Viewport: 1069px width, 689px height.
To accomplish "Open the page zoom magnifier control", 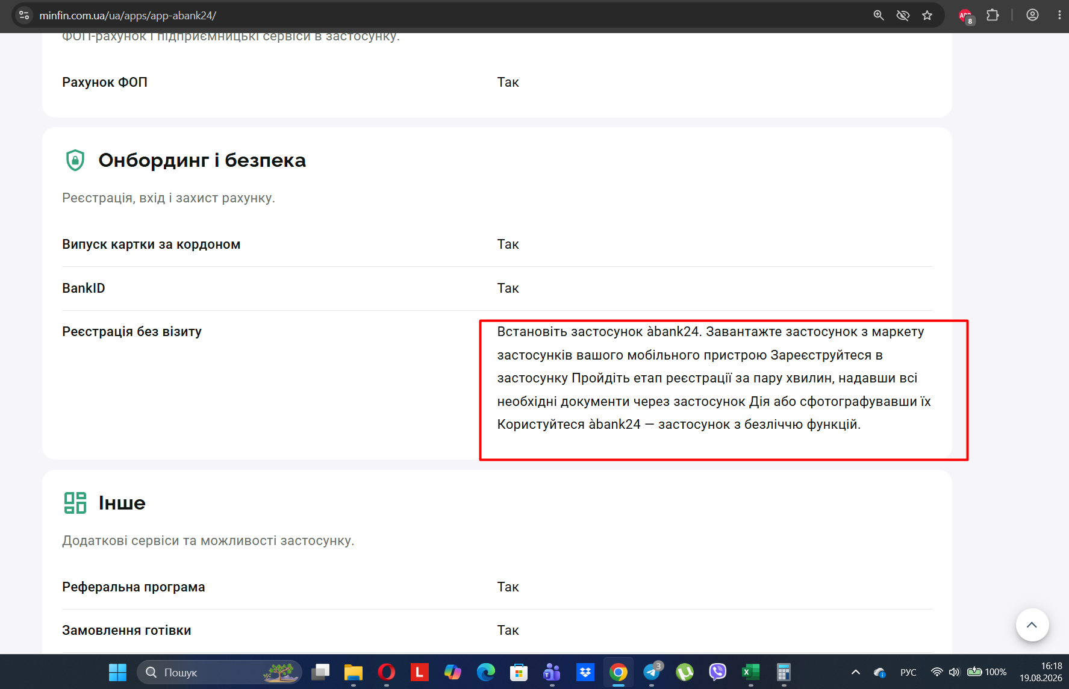I will coord(879,15).
